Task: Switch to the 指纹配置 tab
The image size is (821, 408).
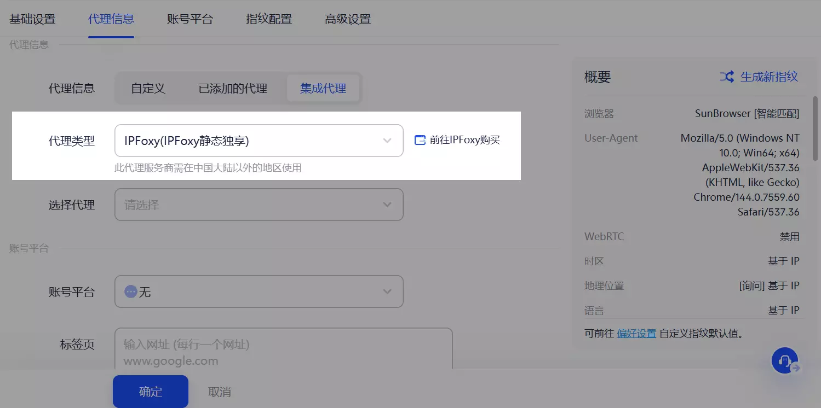Action: [x=269, y=19]
